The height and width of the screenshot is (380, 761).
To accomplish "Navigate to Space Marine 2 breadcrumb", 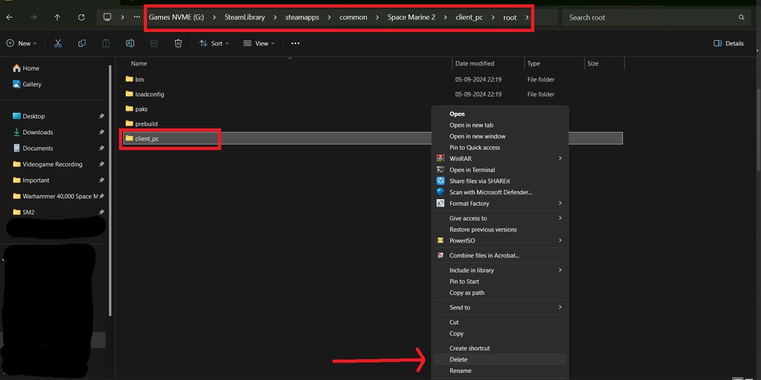I will pyautogui.click(x=411, y=17).
